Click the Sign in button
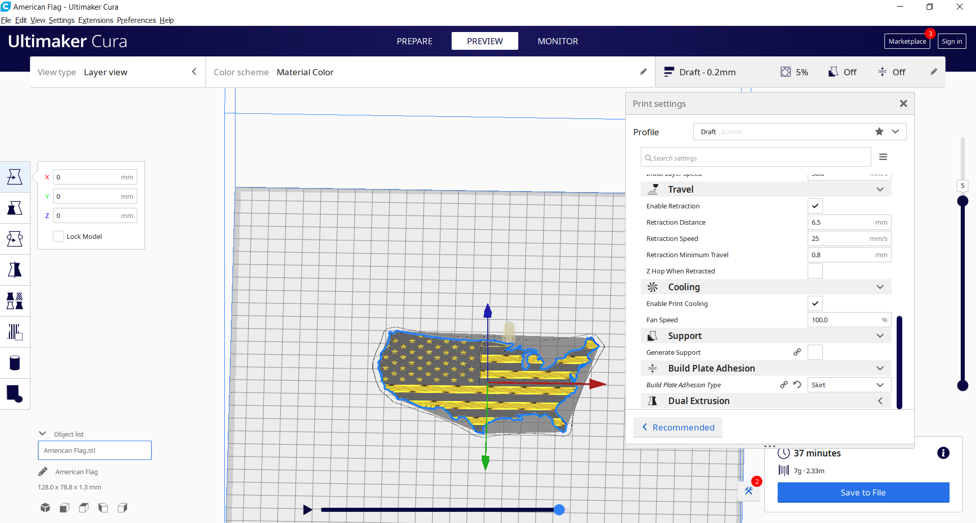 952,41
